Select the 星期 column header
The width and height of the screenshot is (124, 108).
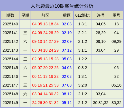coord(25,15)
